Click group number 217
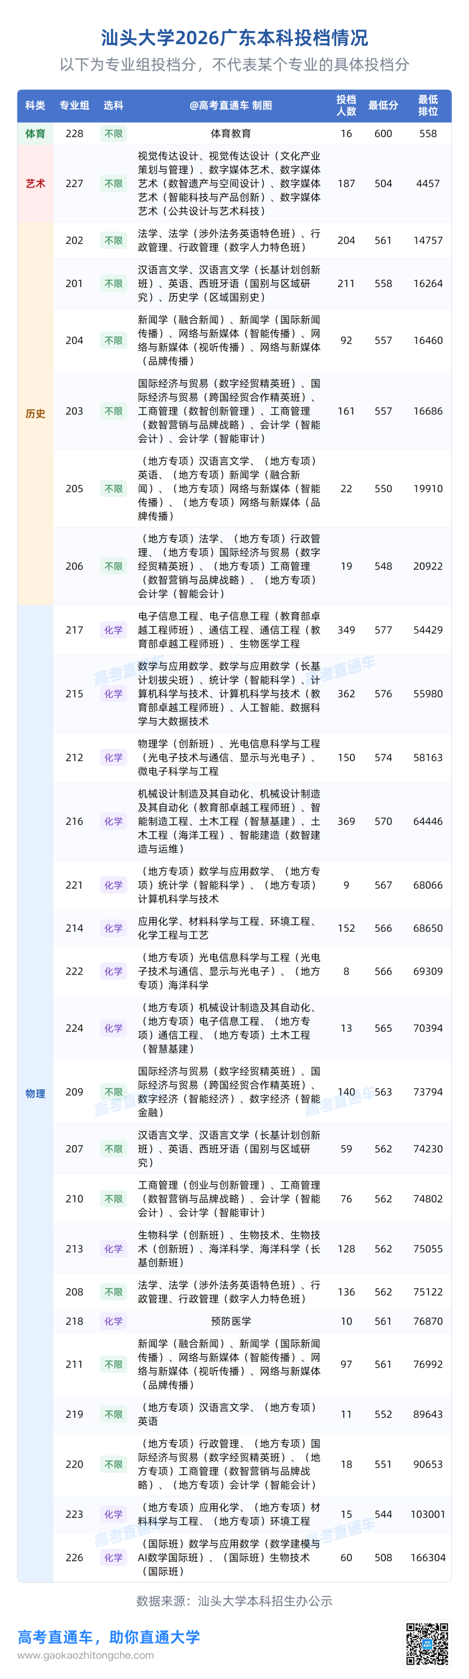Image resolution: width=469 pixels, height=1679 pixels. (x=74, y=630)
